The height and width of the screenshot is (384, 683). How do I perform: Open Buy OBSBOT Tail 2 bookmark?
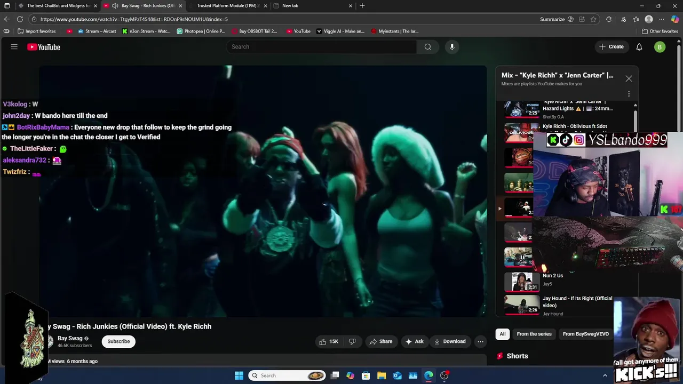[x=254, y=31]
